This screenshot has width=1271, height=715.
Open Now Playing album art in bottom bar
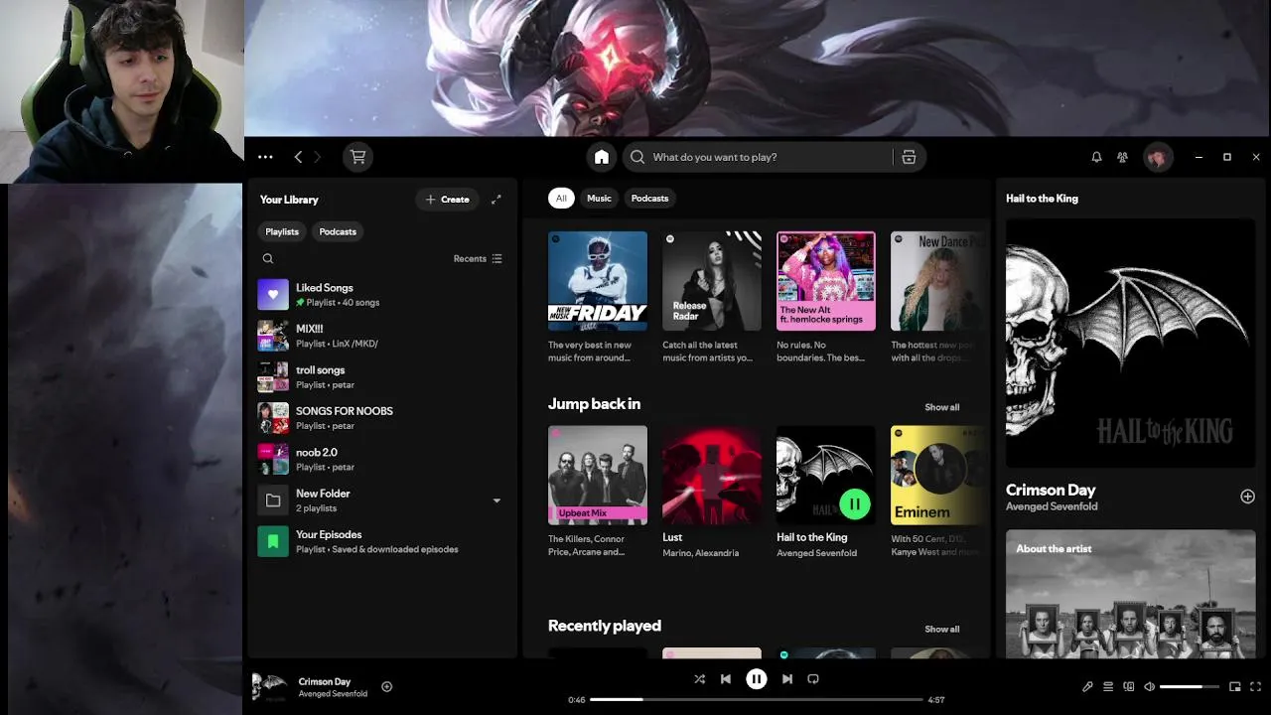coord(269,686)
